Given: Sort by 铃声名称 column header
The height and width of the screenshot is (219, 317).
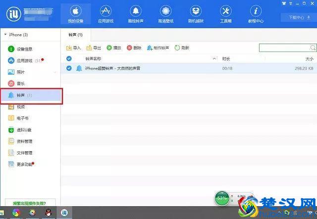Looking at the screenshot, I should point(93,59).
